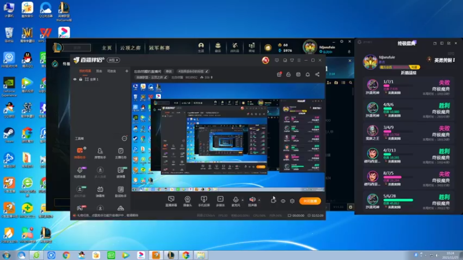
Task: Open the settings gear beside 关闭直播
Action: [292, 201]
